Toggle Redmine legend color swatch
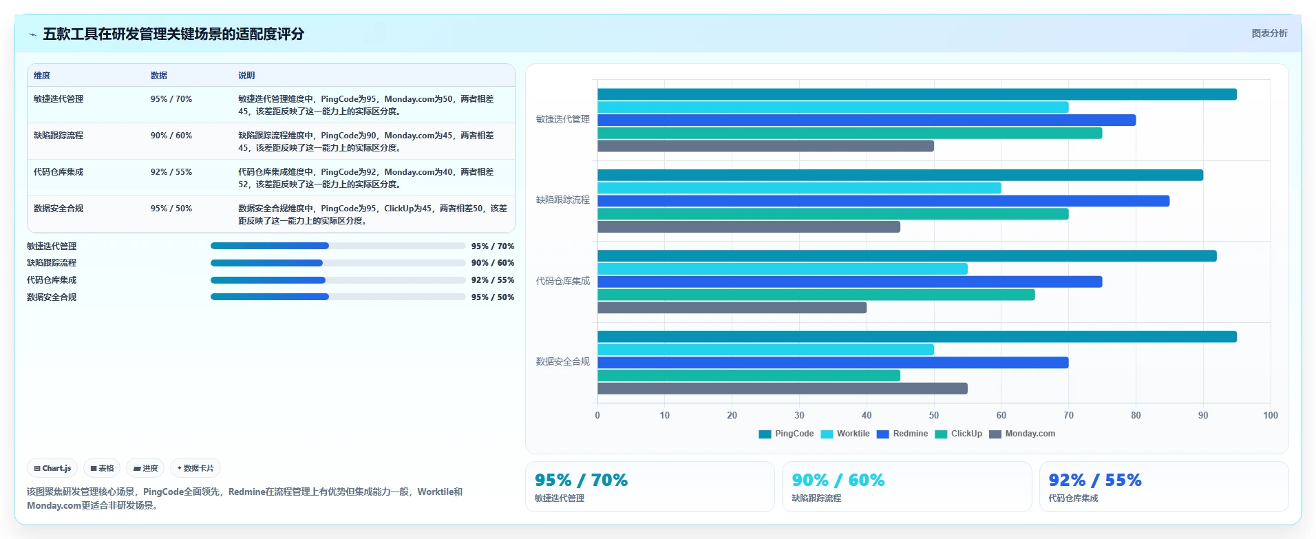The height and width of the screenshot is (539, 1316). pos(883,434)
